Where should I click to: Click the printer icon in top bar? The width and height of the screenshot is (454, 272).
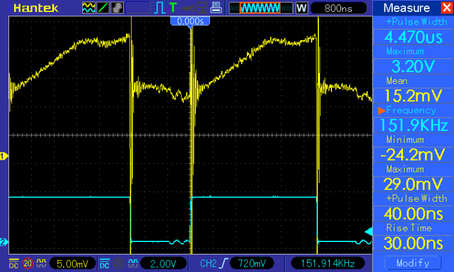point(216,8)
